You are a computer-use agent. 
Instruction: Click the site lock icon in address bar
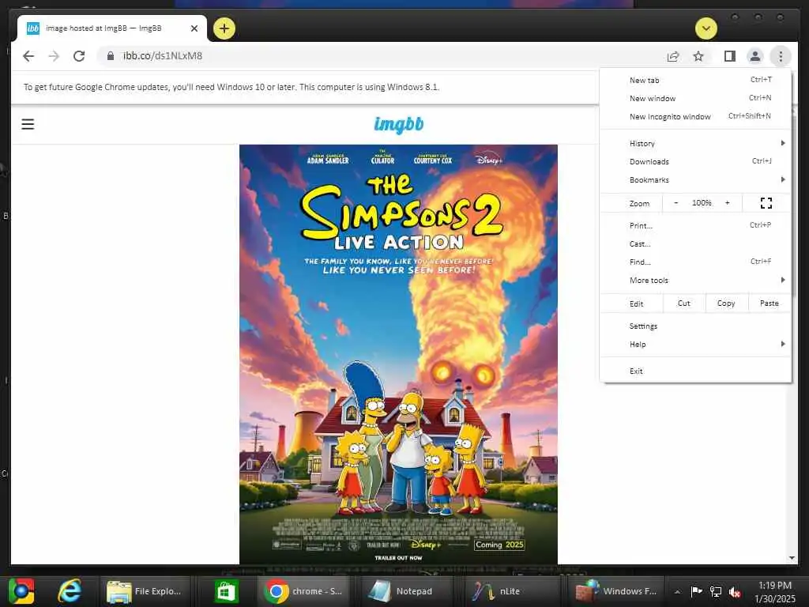[x=110, y=56]
